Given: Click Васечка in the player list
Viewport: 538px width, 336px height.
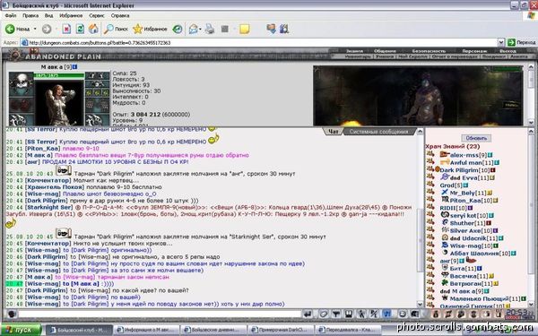Looking at the screenshot, I should click(x=464, y=276).
